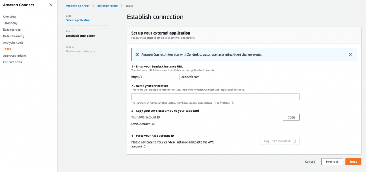The height and width of the screenshot is (172, 366).
Task: Focus the connection name input field
Action: pos(215,97)
